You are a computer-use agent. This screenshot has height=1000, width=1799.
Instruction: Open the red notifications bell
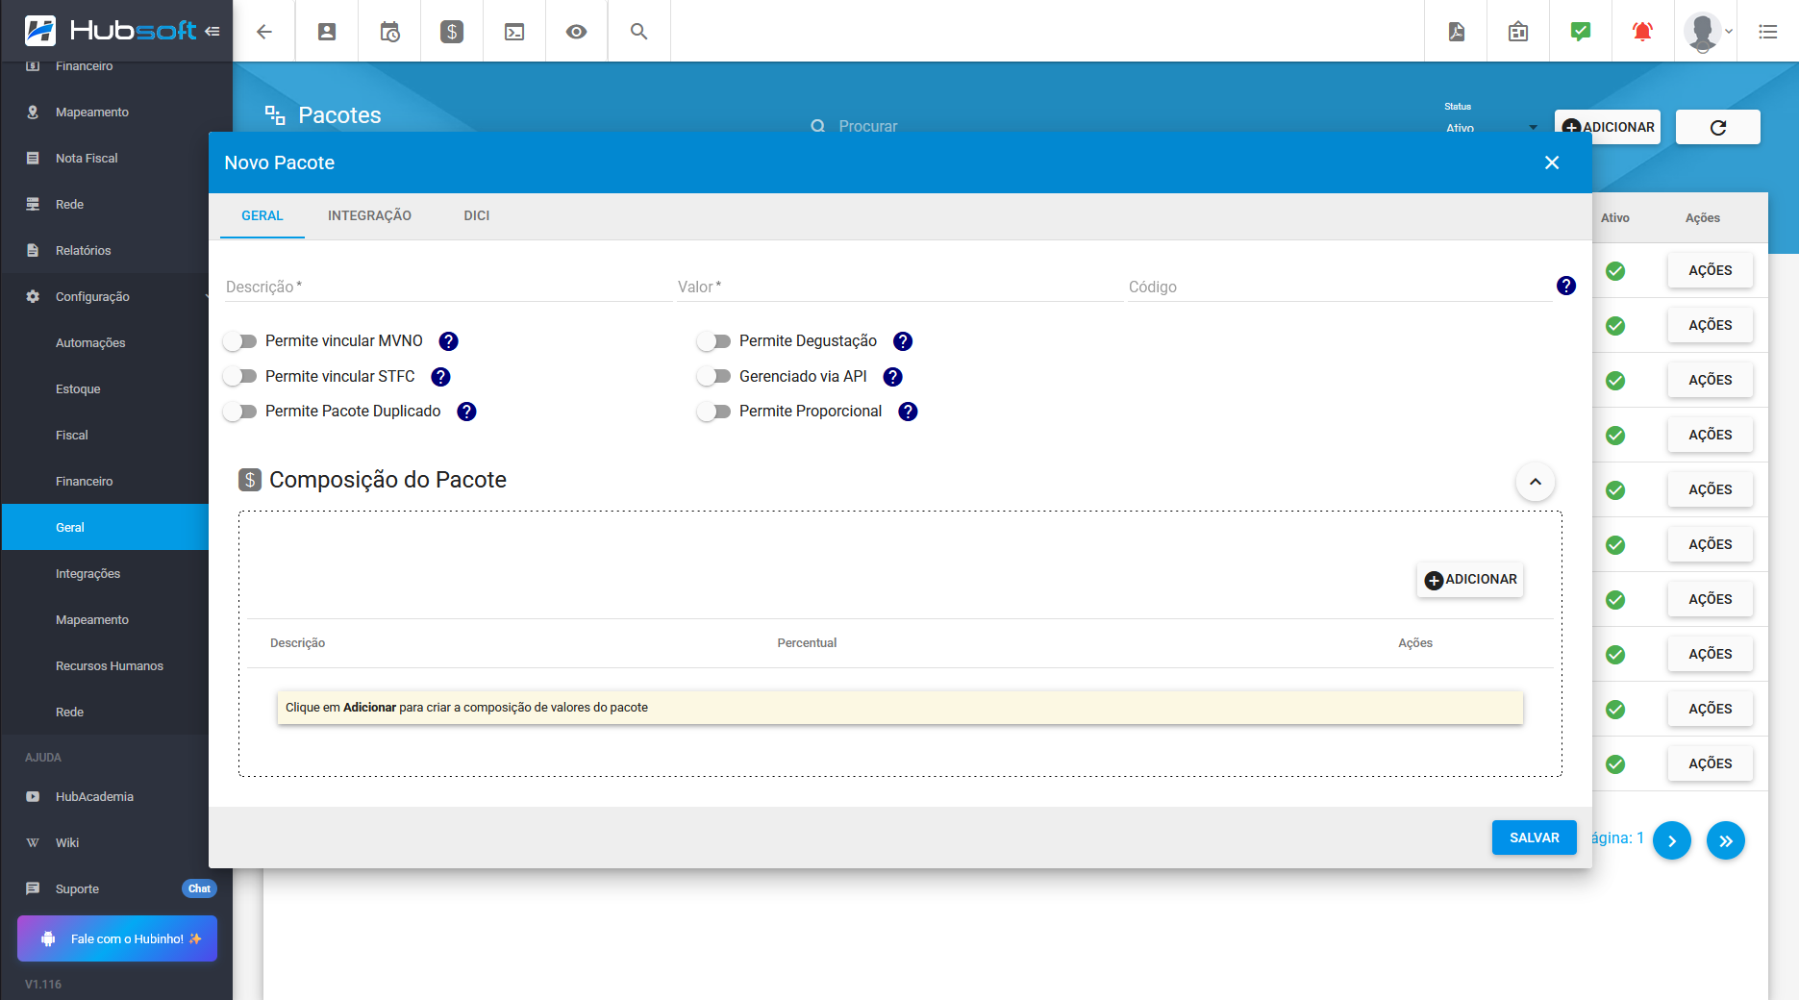tap(1641, 31)
